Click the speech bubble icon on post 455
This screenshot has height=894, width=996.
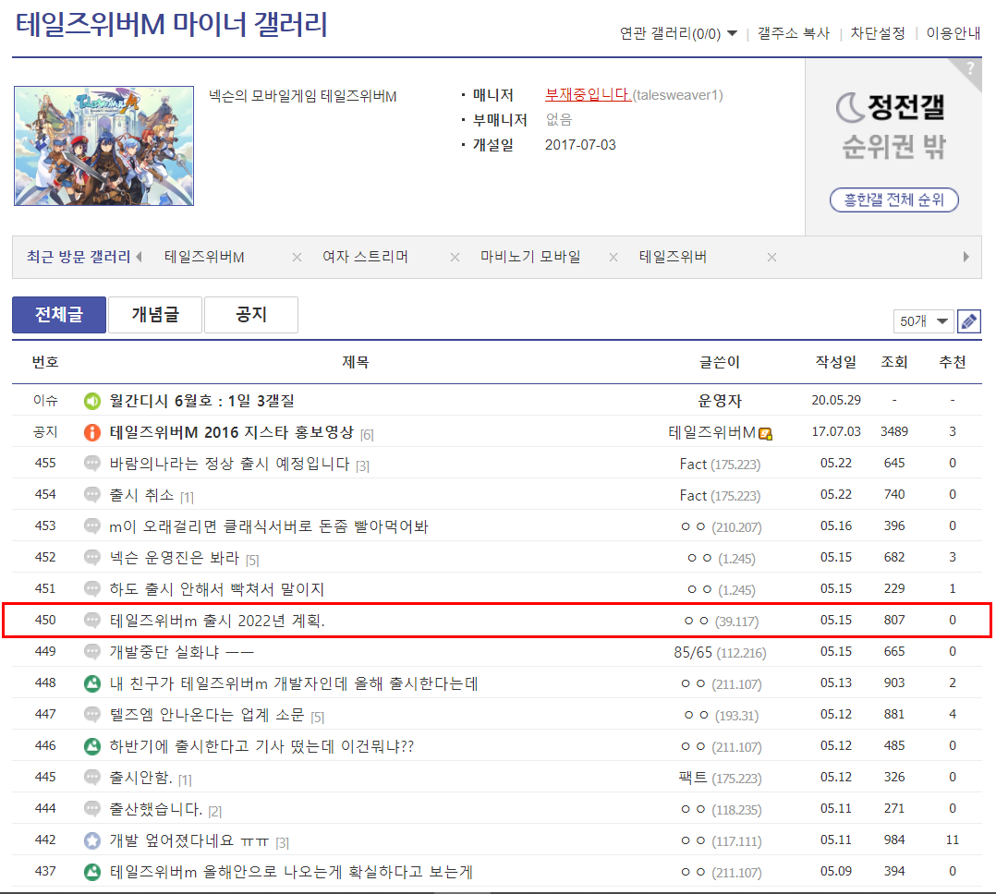click(x=92, y=464)
